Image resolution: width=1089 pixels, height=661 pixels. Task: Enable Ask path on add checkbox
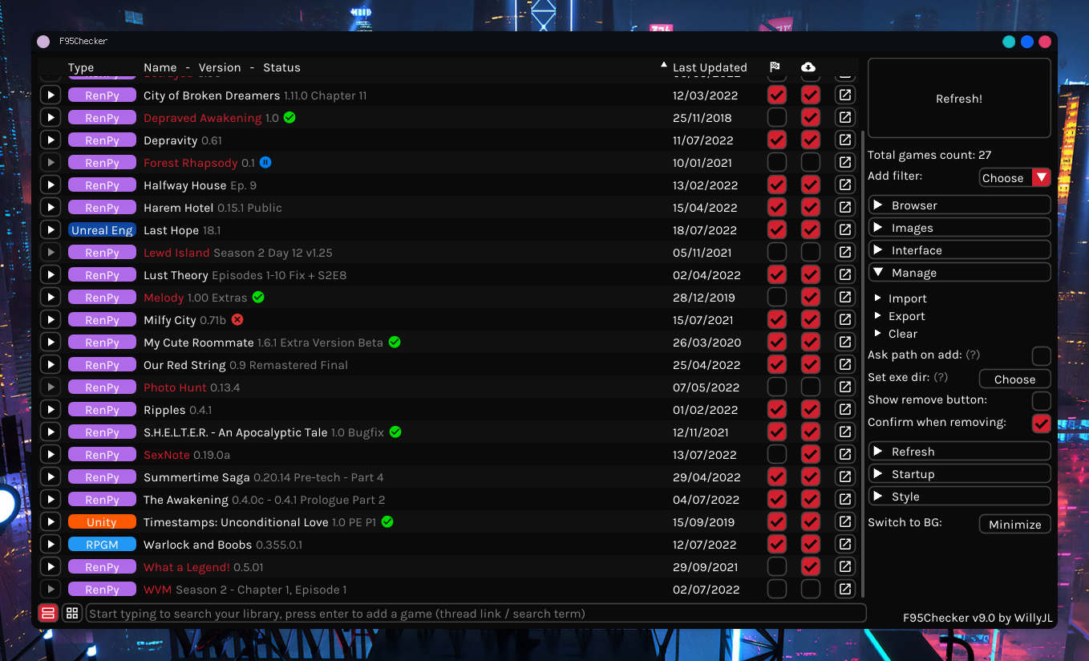point(1041,355)
